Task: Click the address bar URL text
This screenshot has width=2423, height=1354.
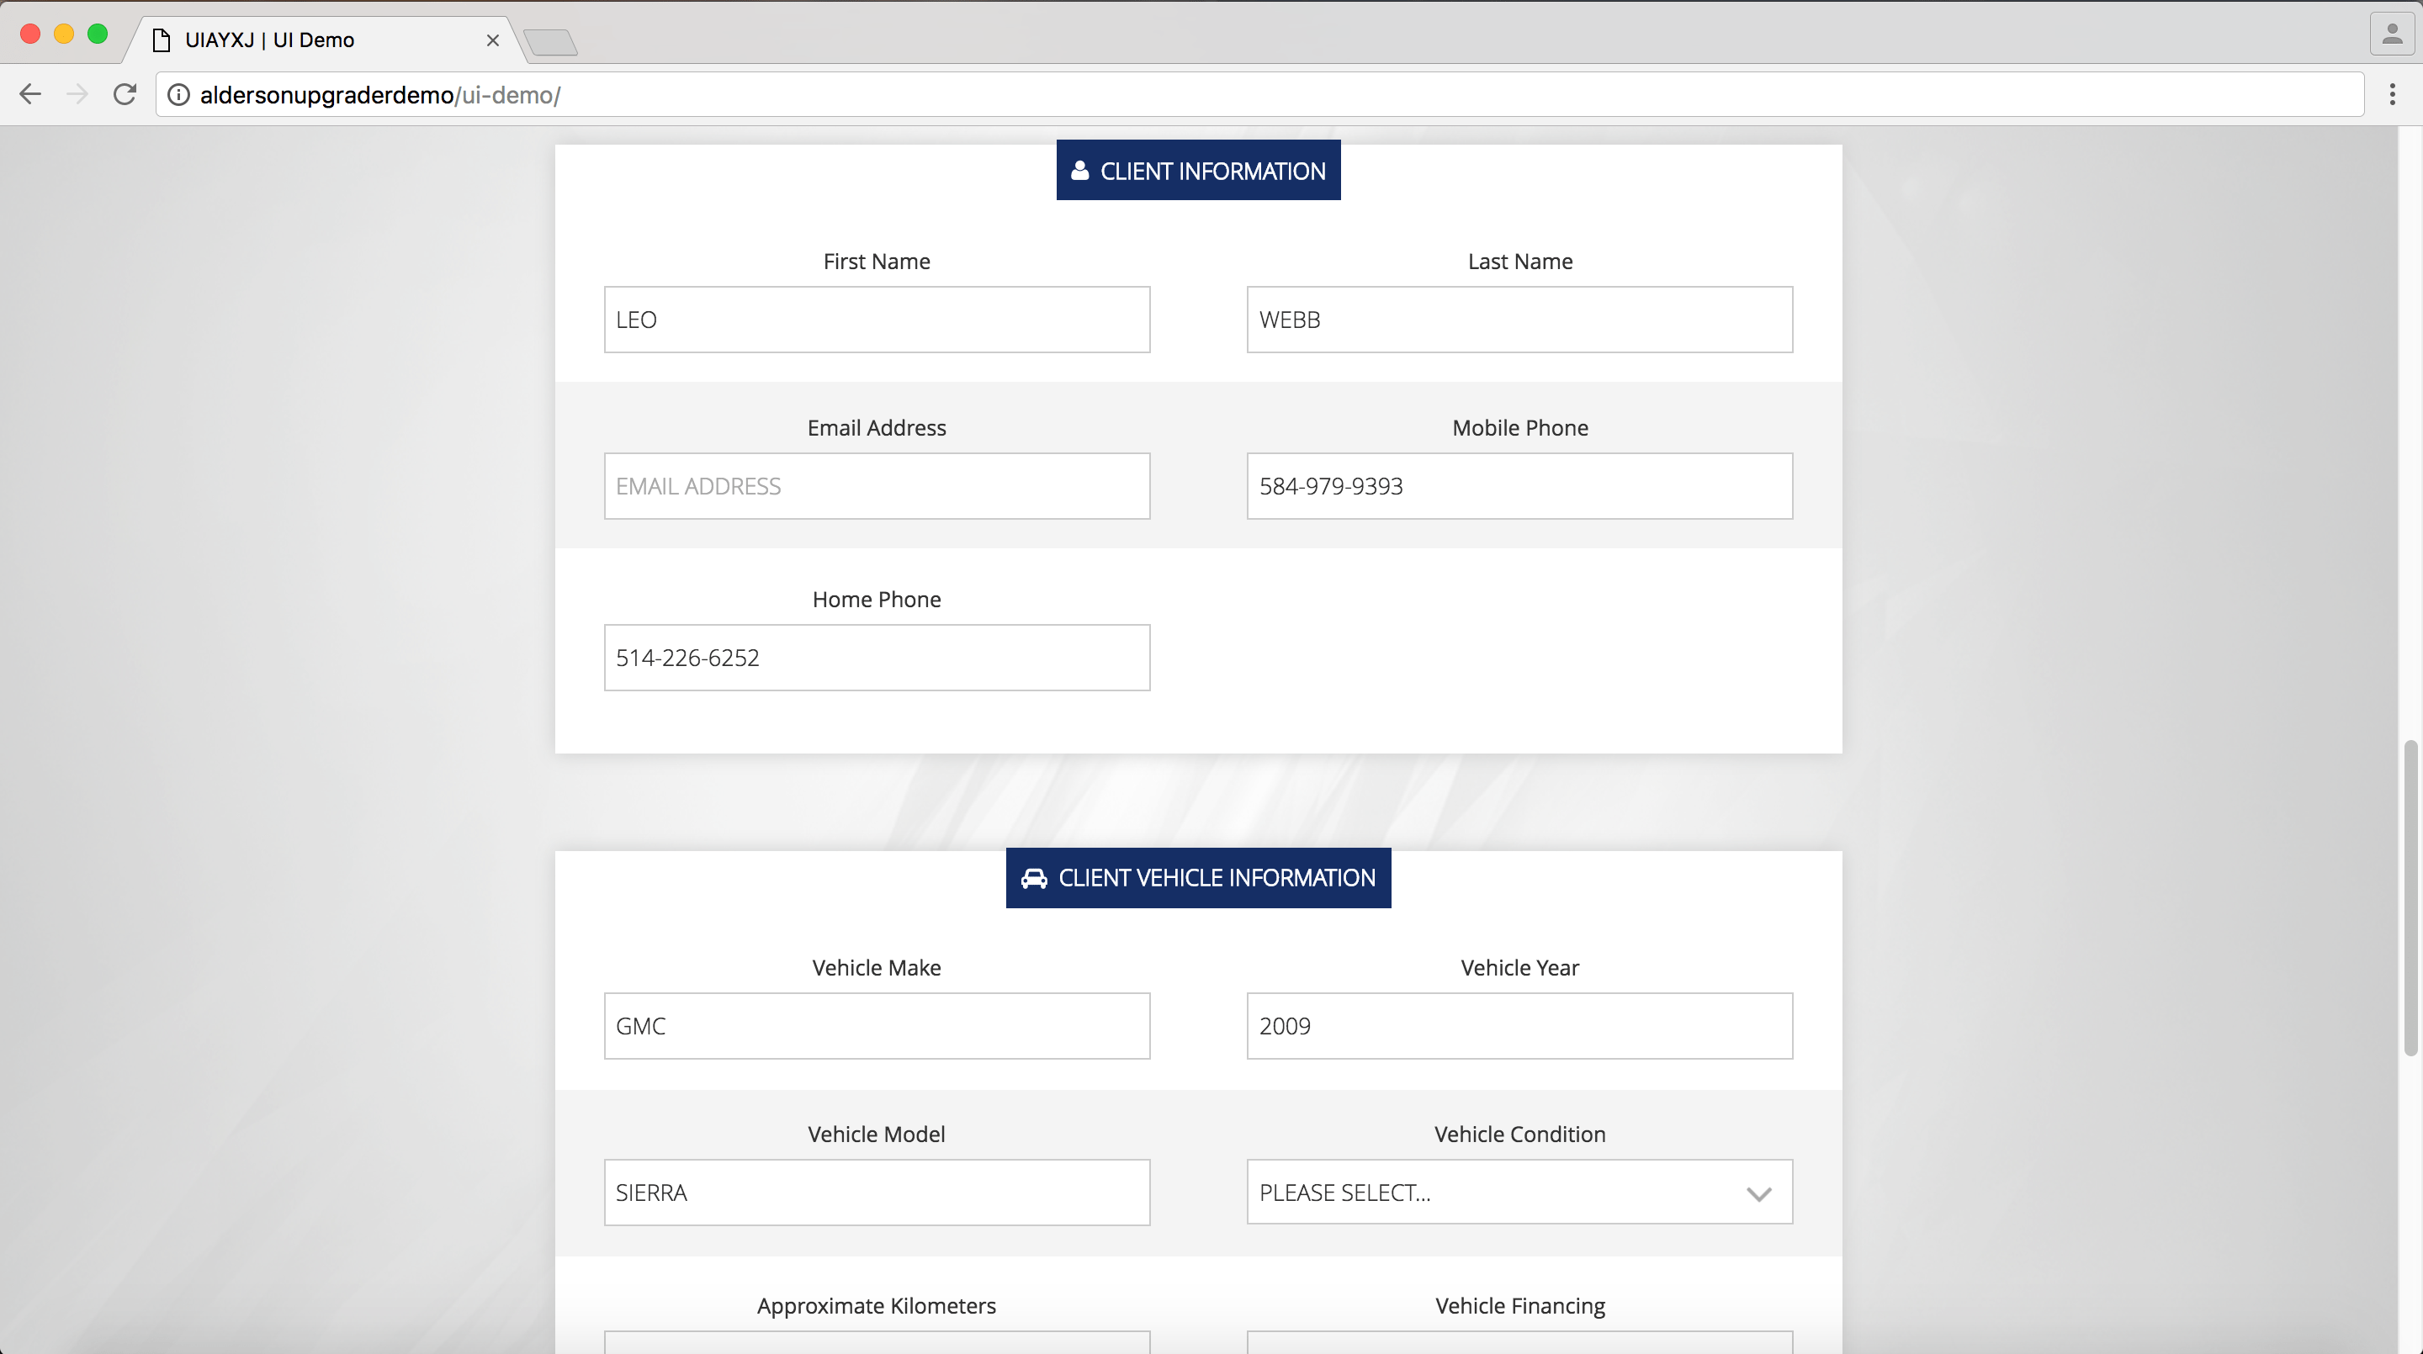Action: pos(380,95)
